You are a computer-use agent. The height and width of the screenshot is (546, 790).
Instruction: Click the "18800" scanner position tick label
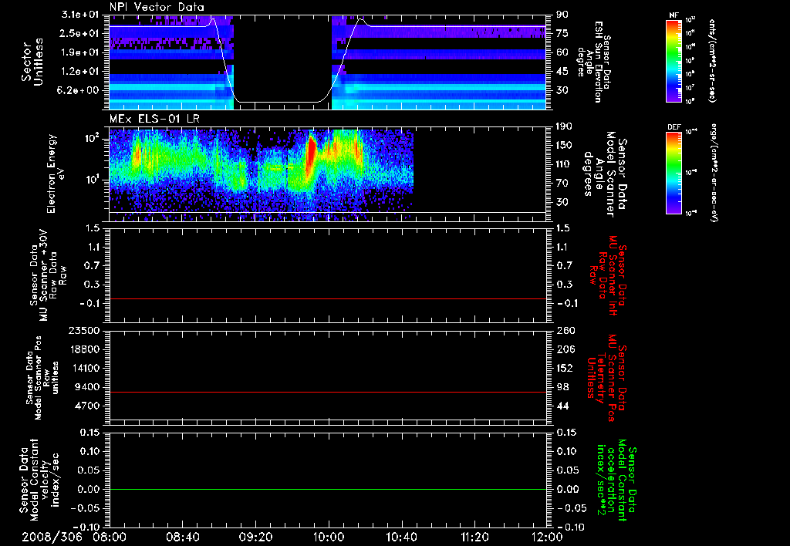(x=86, y=349)
